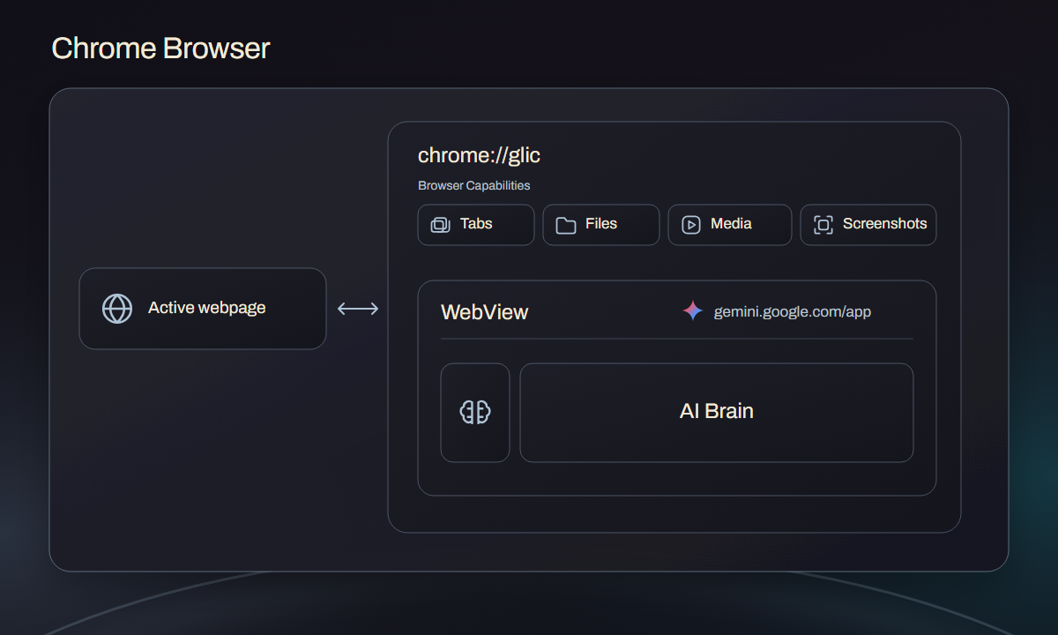Click the chrome://glic heading
The width and height of the screenshot is (1058, 635).
[x=479, y=155]
